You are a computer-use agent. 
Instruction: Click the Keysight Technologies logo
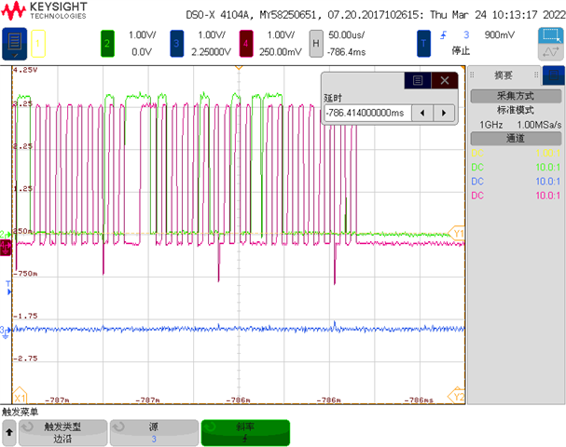coord(44,10)
